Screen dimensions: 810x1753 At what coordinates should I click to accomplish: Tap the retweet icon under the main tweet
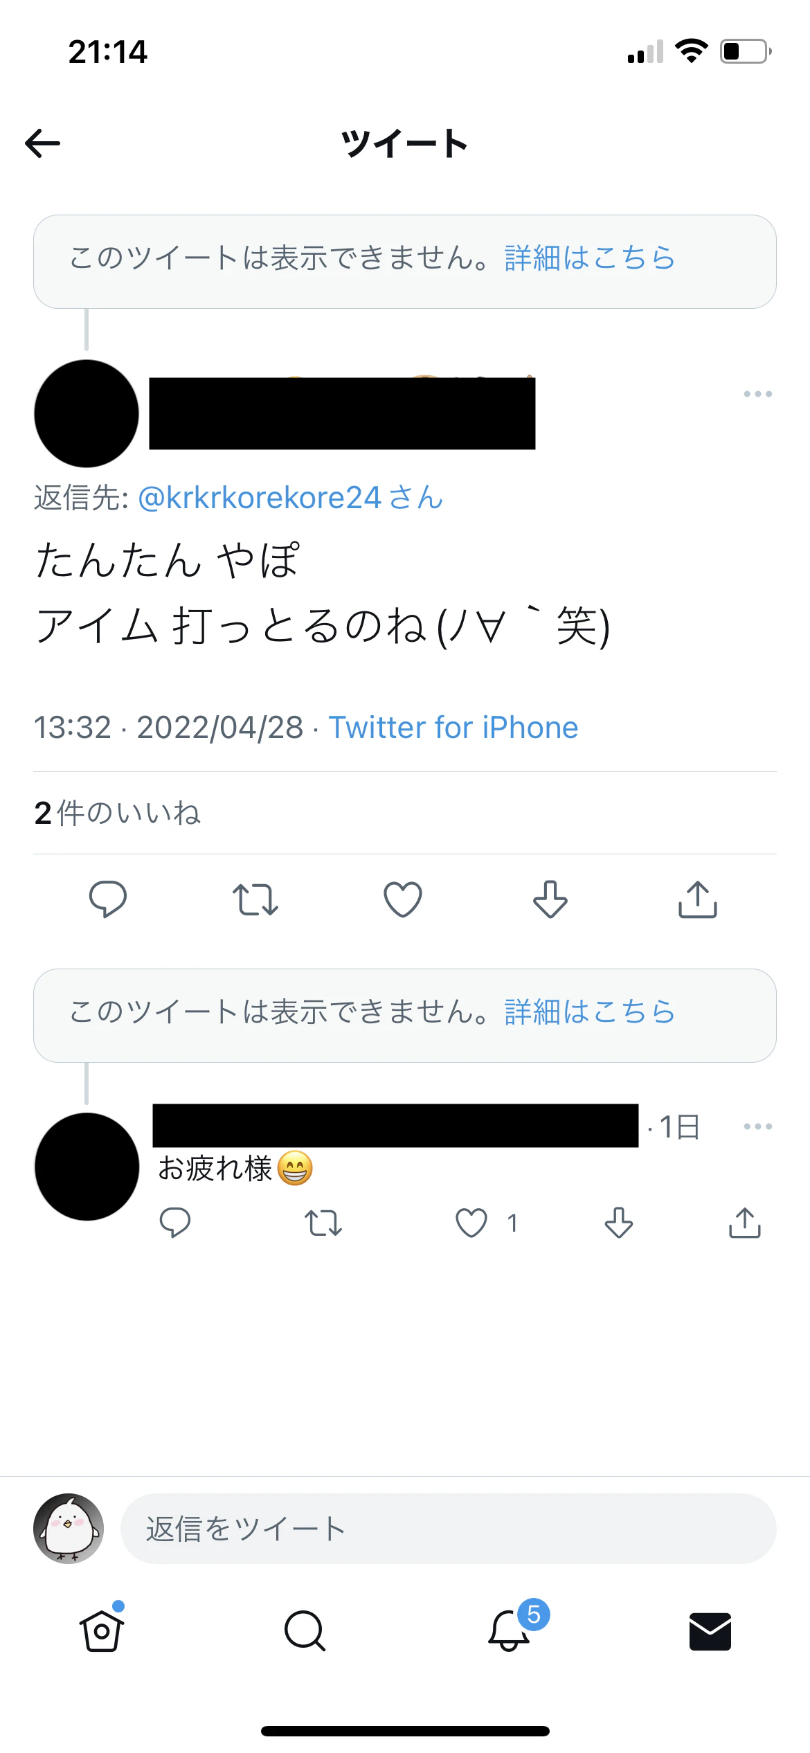pos(255,900)
